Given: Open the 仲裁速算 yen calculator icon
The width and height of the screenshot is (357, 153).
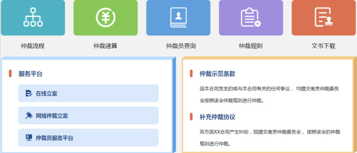Looking at the screenshot, I should pyautogui.click(x=106, y=17).
